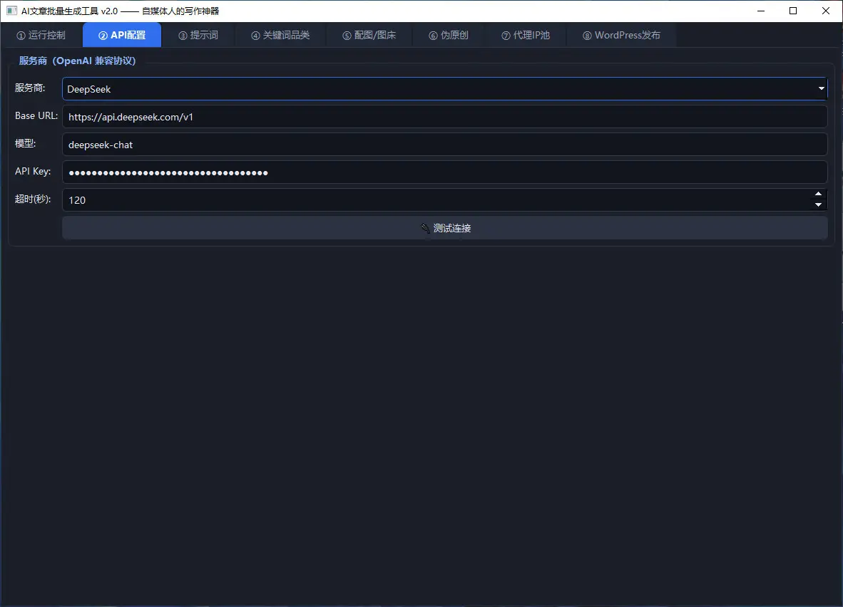Viewport: 843px width, 607px height.
Task: Click the 模型: label
Action: (x=25, y=143)
